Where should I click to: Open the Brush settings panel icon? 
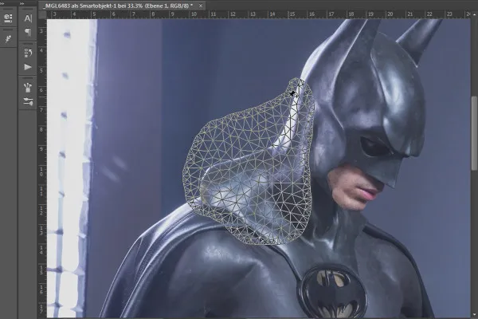point(28,101)
